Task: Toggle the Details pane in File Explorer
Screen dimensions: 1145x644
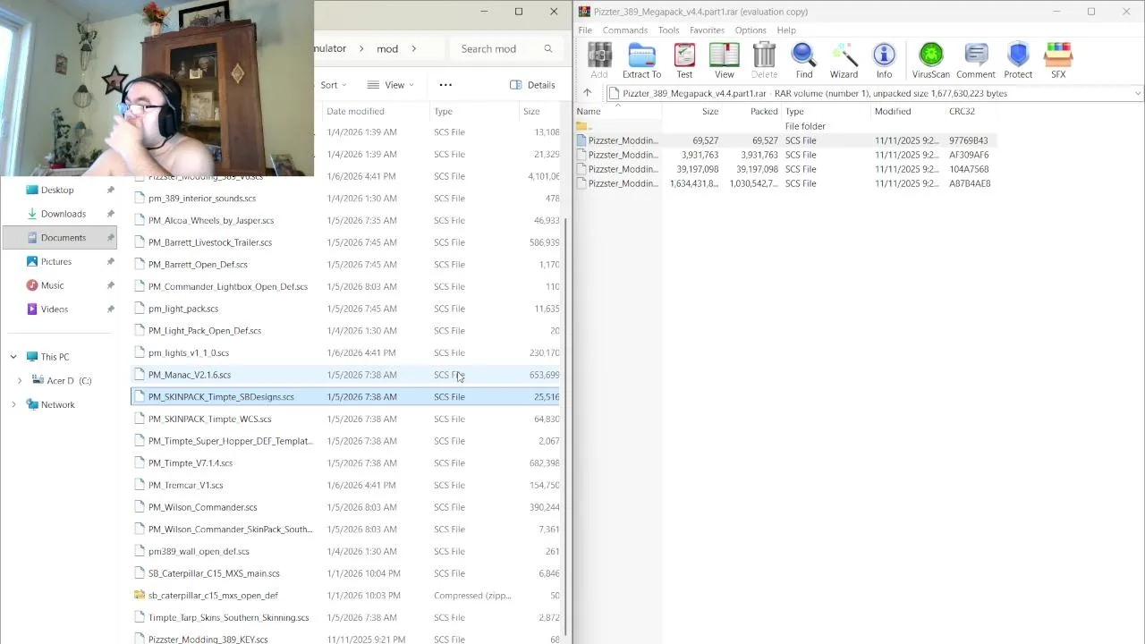Action: pos(532,85)
